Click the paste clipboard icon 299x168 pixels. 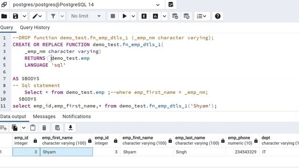pyautogui.click(x=33, y=127)
